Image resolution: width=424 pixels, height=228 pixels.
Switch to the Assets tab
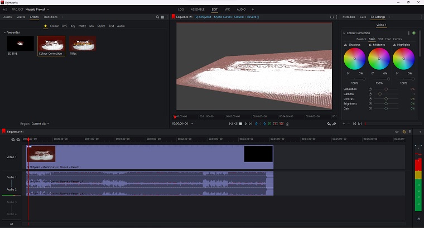[8, 17]
